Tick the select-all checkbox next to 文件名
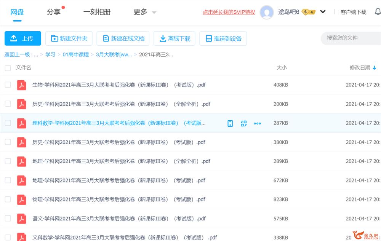The image size is (381, 241). coord(8,68)
